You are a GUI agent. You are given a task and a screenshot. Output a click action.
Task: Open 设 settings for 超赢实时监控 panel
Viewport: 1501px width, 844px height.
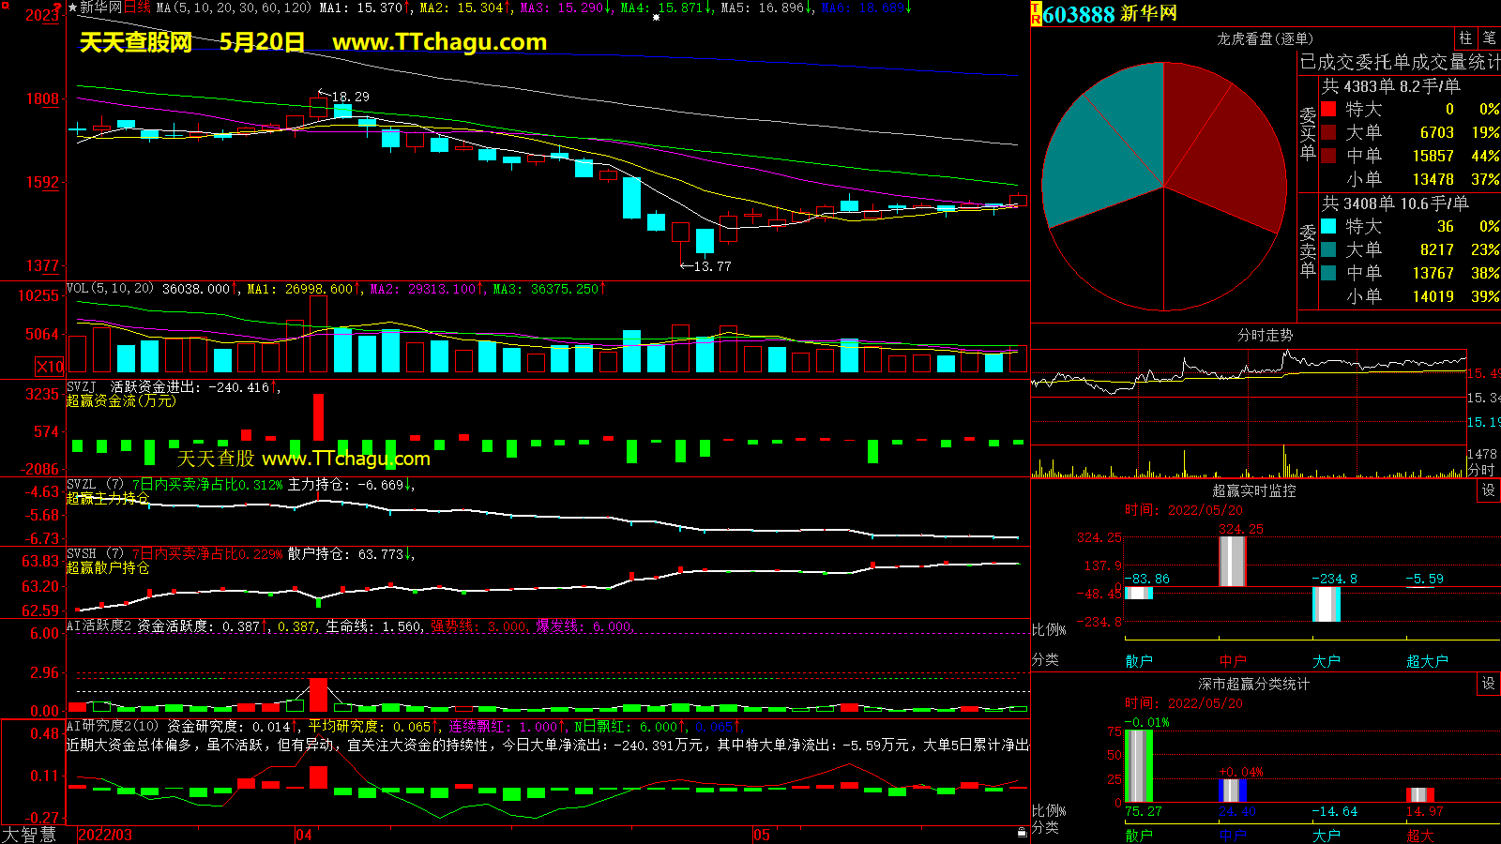[x=1488, y=490]
